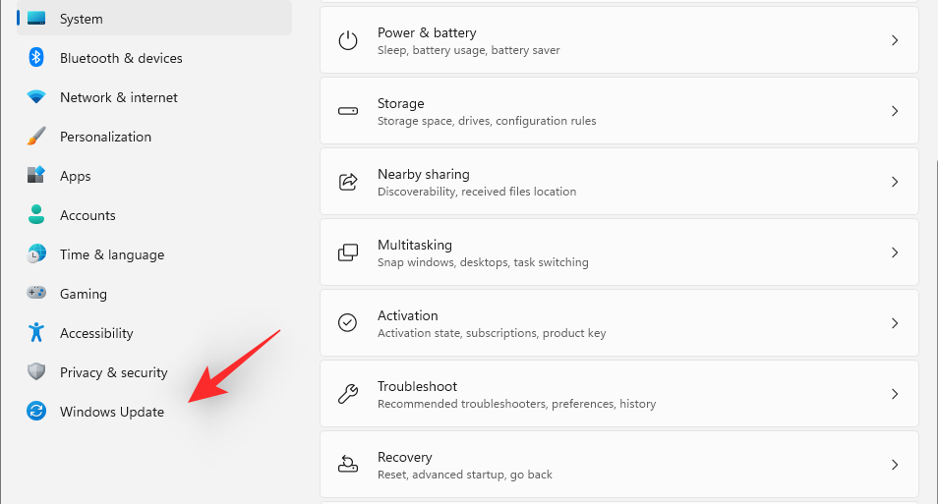Click the Time & language globe icon
Image resolution: width=938 pixels, height=504 pixels.
(x=36, y=254)
